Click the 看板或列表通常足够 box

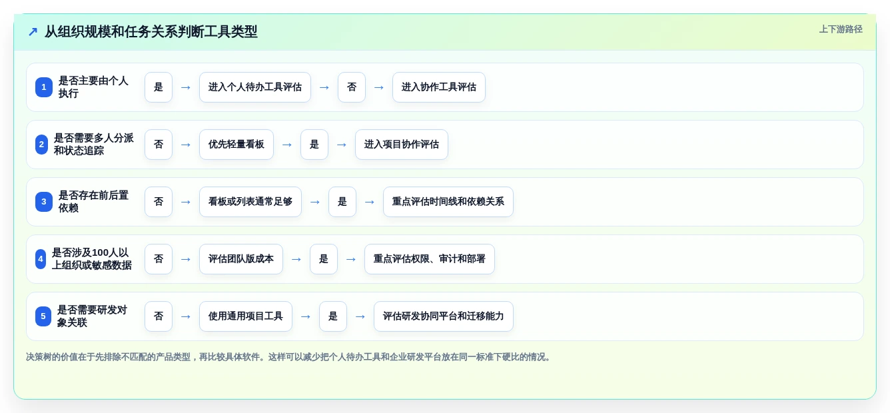pyautogui.click(x=250, y=202)
